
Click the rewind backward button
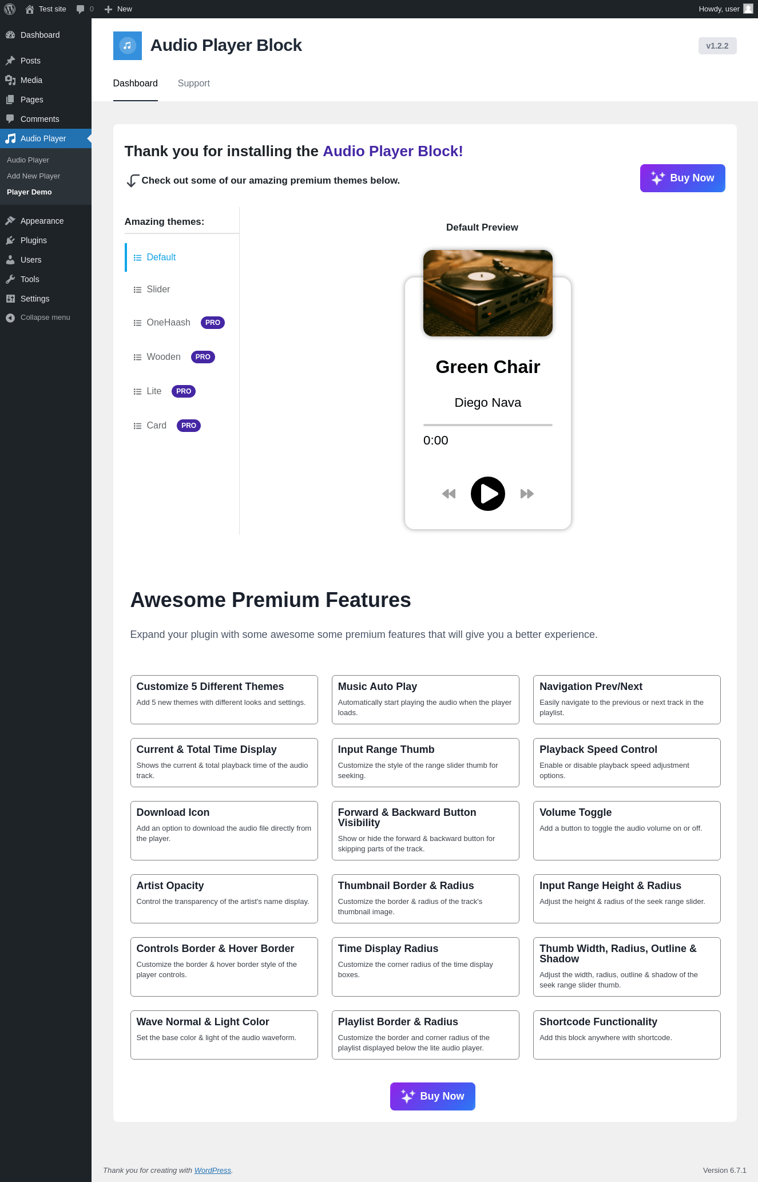pyautogui.click(x=449, y=494)
